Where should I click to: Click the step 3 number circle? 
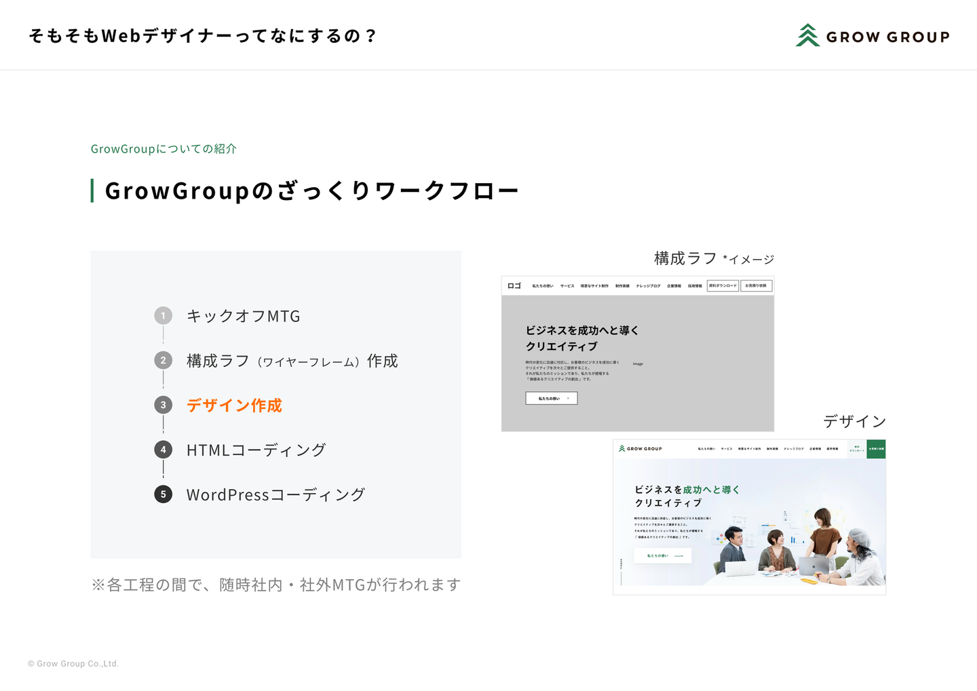(x=163, y=405)
